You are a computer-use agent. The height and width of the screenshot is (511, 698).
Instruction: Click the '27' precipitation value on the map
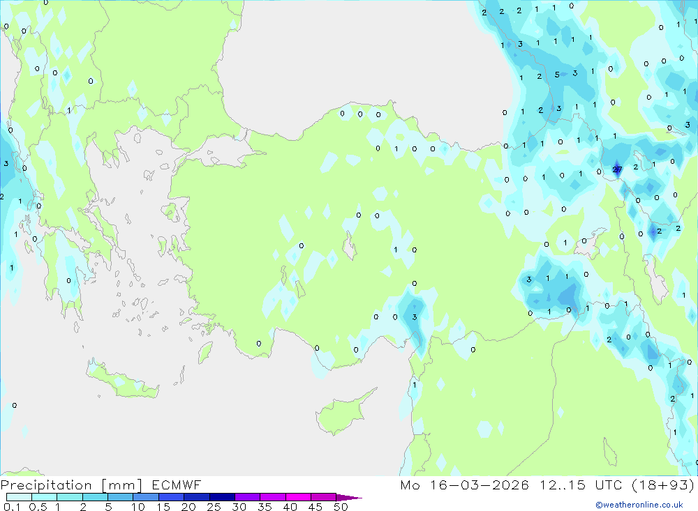point(617,169)
